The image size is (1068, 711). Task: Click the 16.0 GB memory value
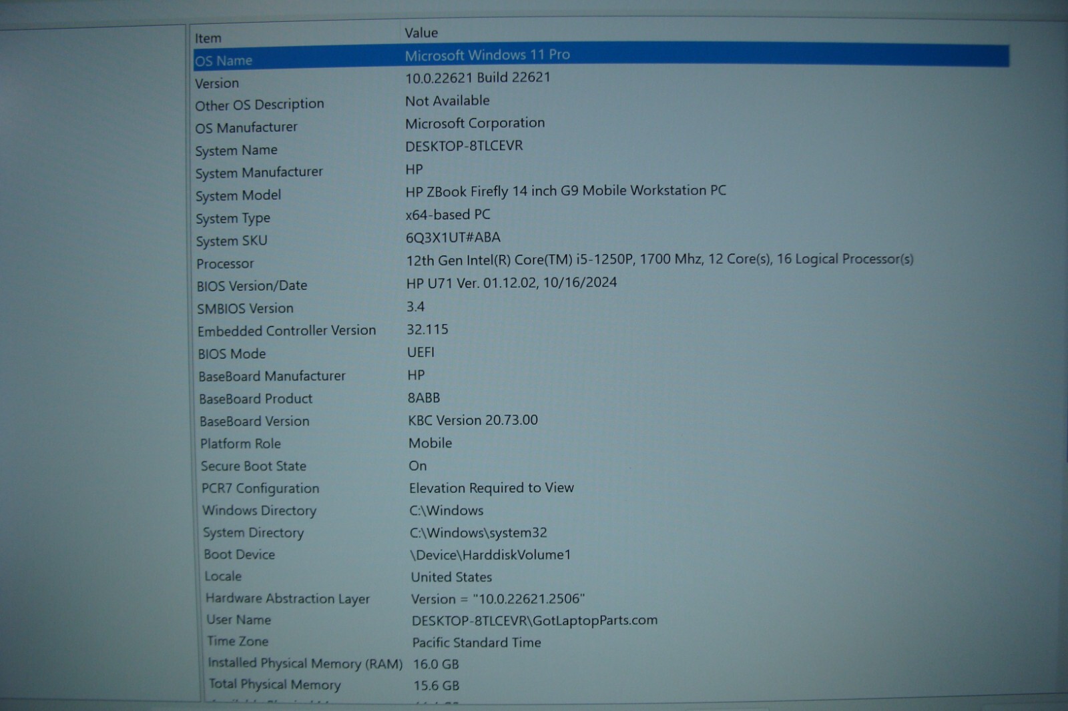[436, 664]
